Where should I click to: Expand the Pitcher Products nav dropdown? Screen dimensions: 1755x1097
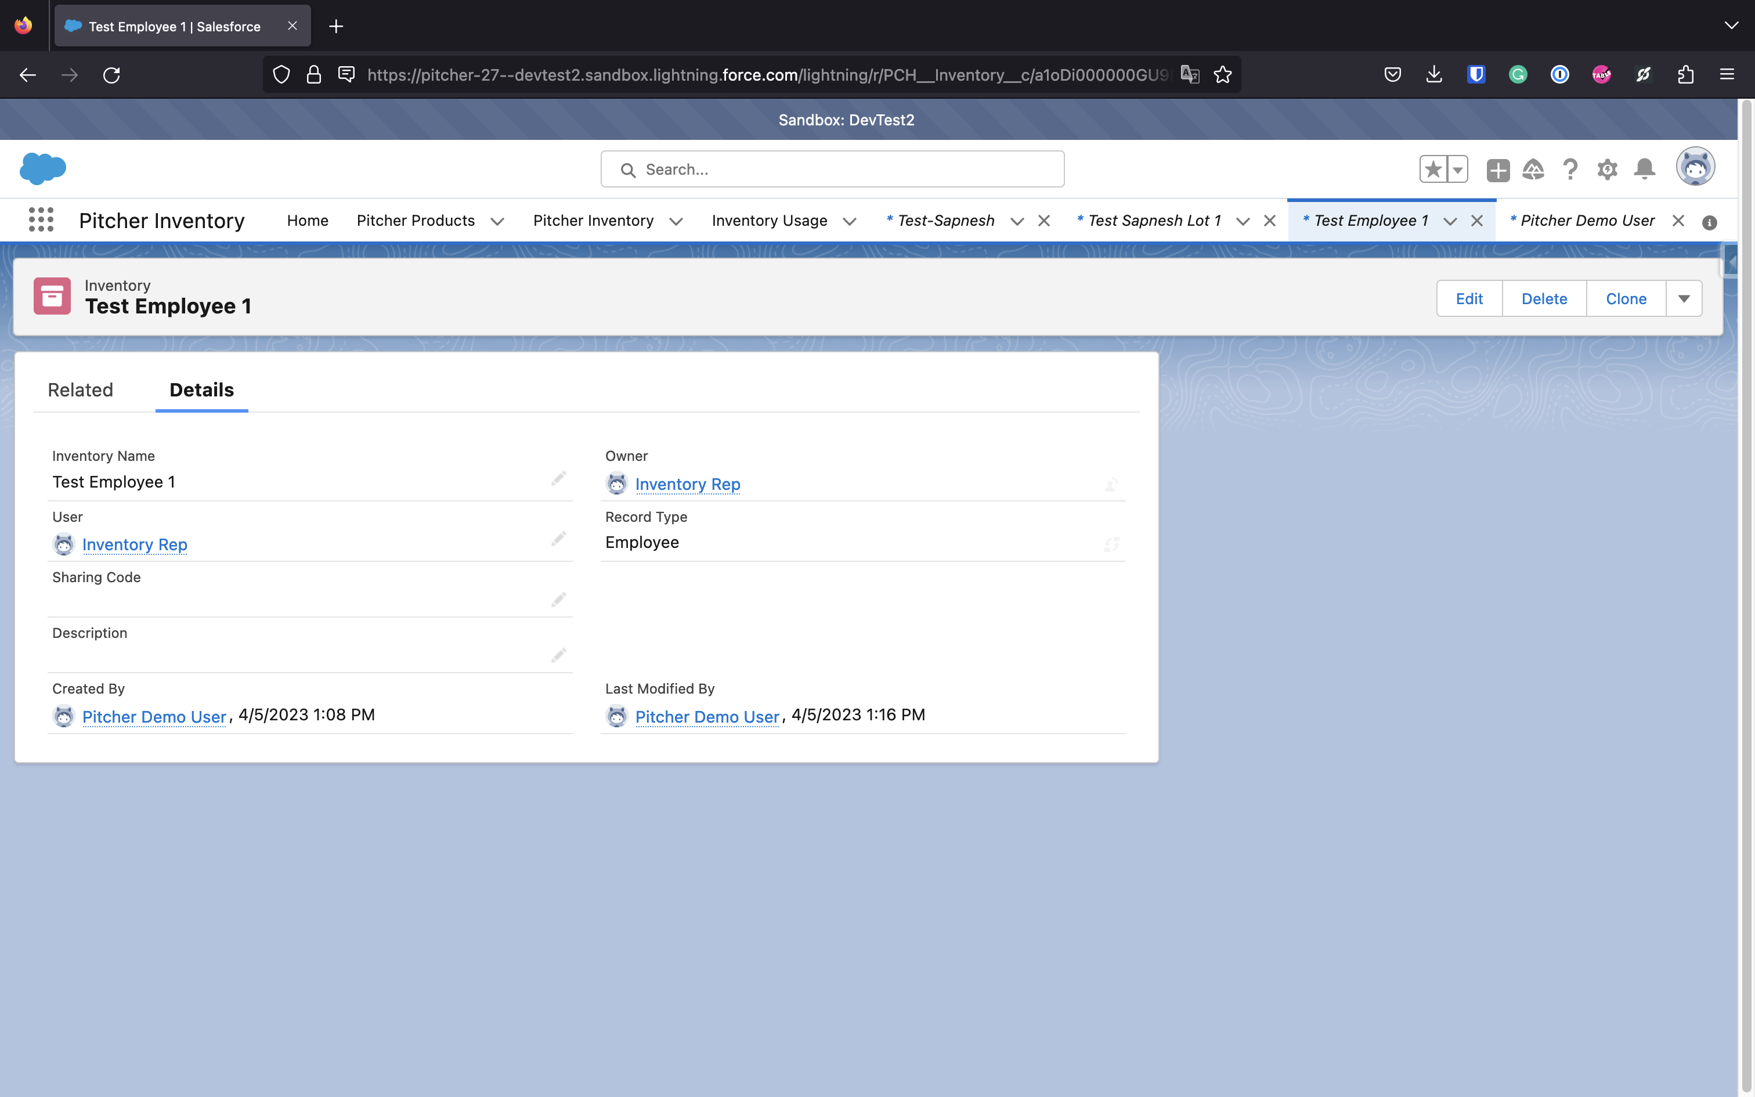click(497, 221)
